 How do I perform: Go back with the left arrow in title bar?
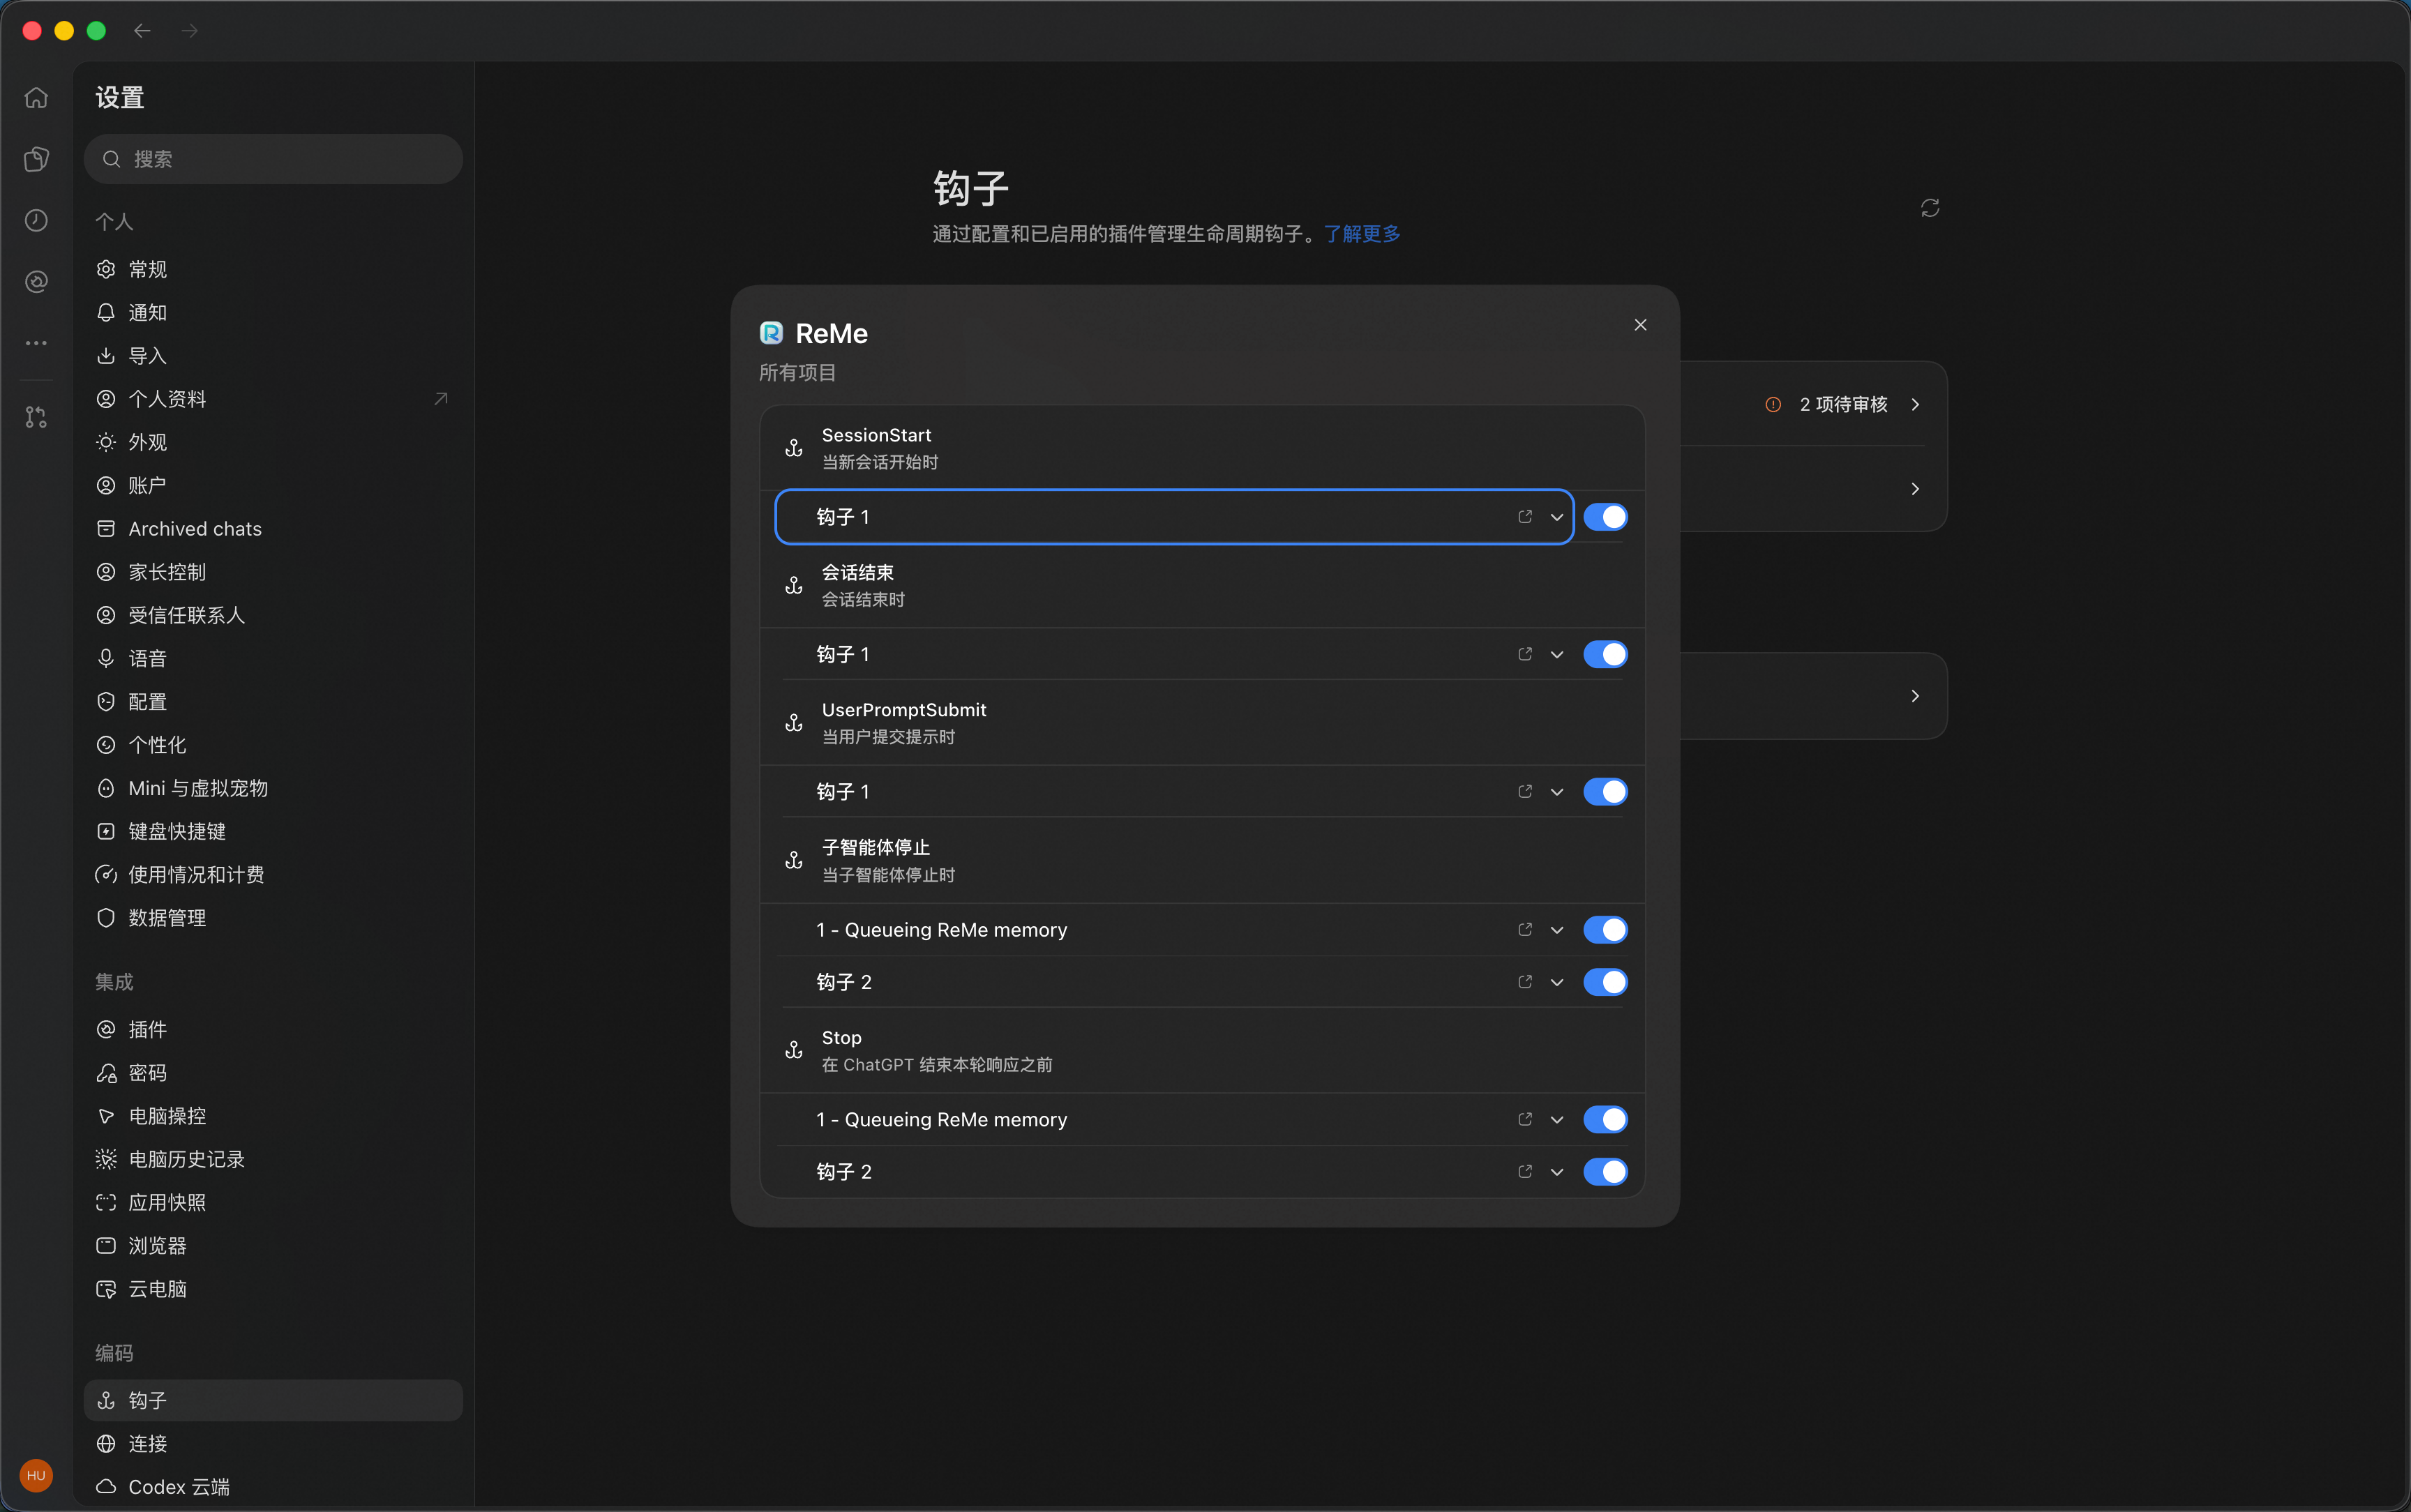click(142, 31)
